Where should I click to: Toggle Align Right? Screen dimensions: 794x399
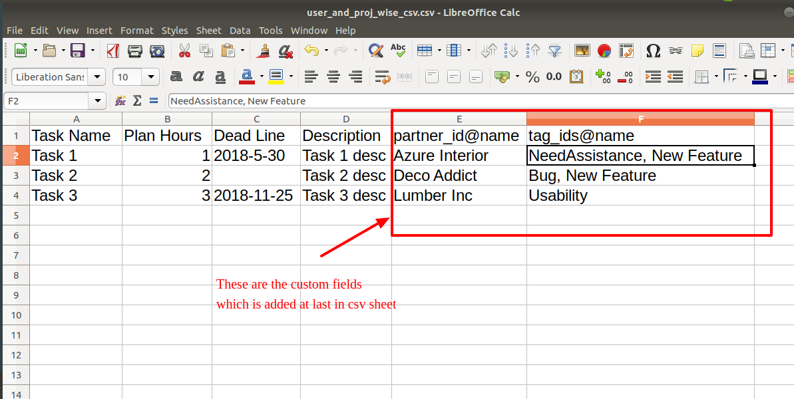click(x=355, y=77)
